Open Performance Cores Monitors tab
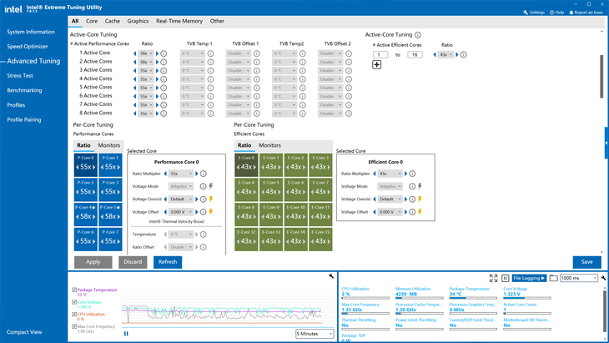Image resolution: width=609 pixels, height=343 pixels. click(108, 145)
